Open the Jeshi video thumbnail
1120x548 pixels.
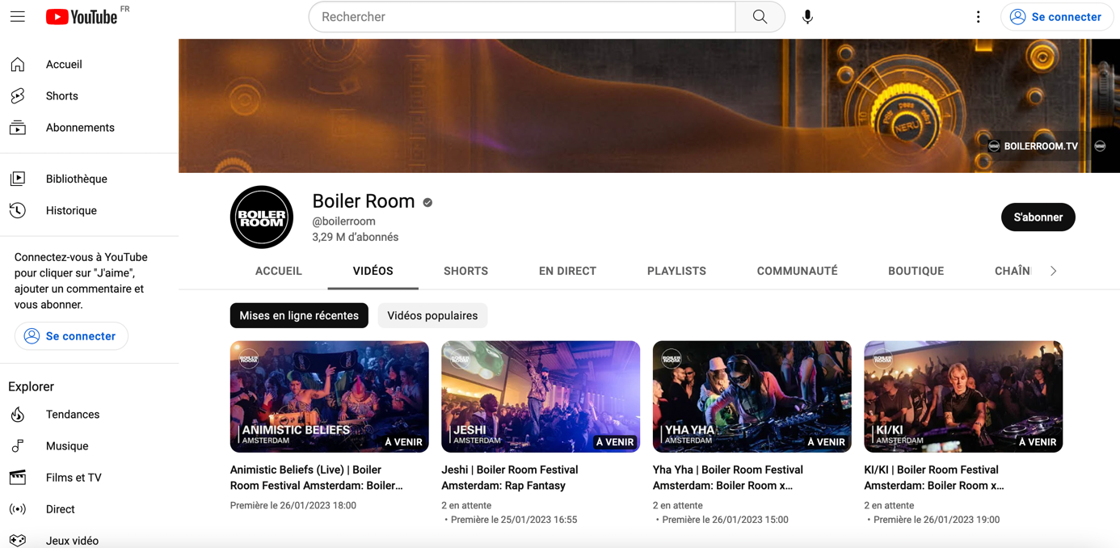click(x=541, y=397)
